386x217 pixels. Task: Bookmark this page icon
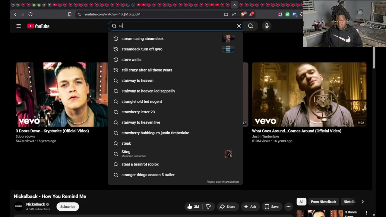click(x=70, y=14)
